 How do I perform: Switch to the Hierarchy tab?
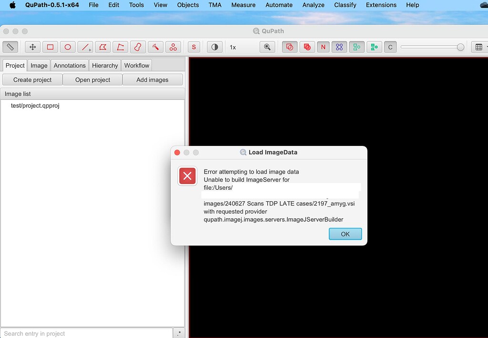(105, 65)
